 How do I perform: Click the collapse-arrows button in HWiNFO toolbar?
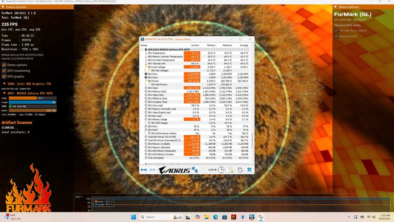coord(152,170)
